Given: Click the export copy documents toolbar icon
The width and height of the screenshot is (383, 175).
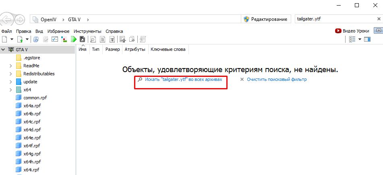Looking at the screenshot, I should [132, 39].
